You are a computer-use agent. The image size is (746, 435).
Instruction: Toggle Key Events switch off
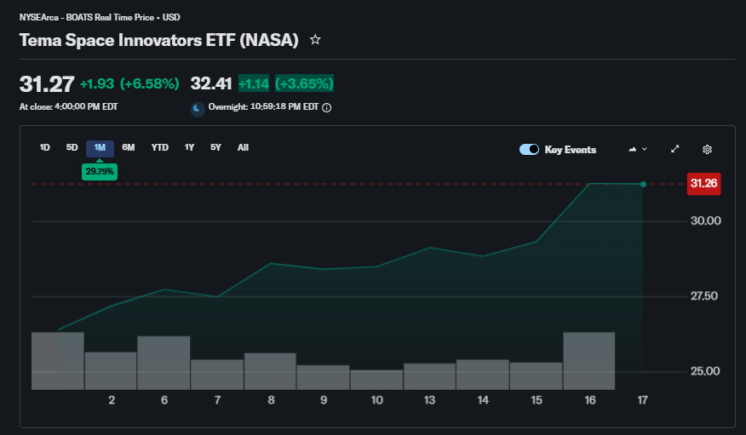529,149
